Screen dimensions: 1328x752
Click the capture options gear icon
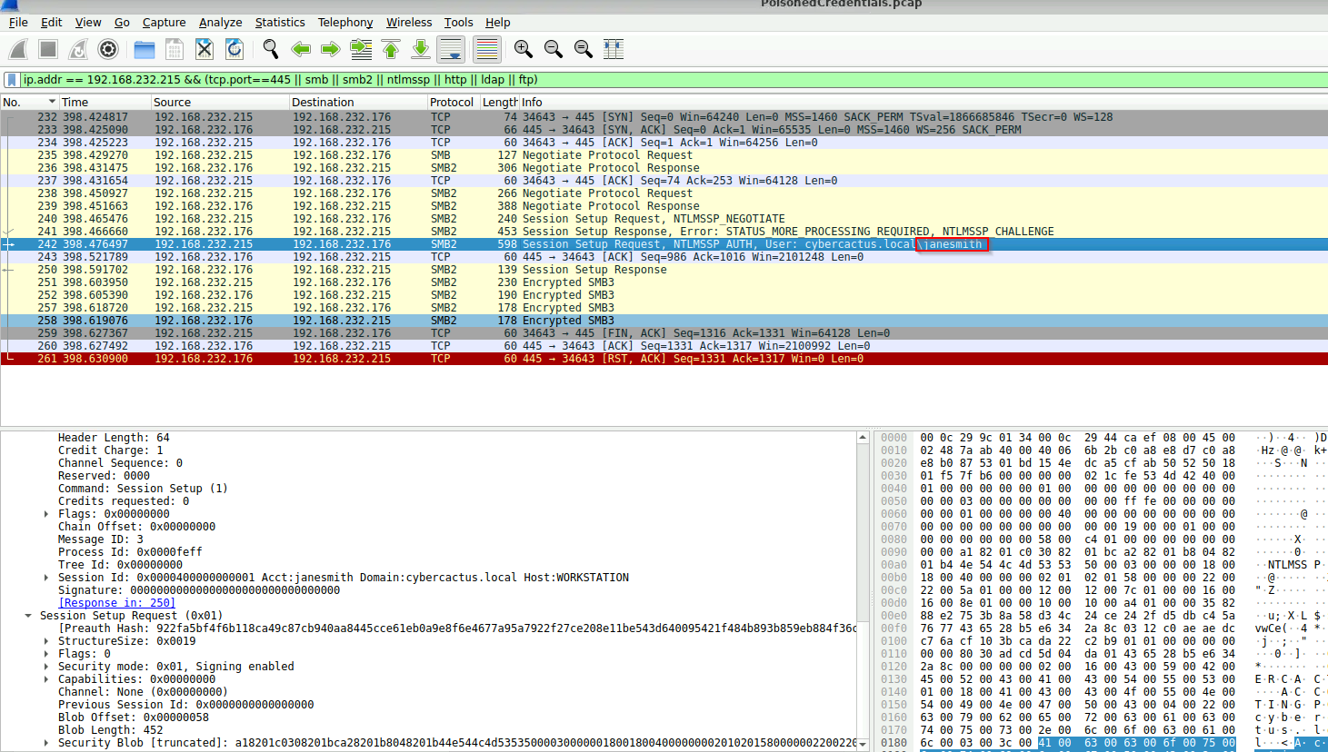[x=108, y=49]
